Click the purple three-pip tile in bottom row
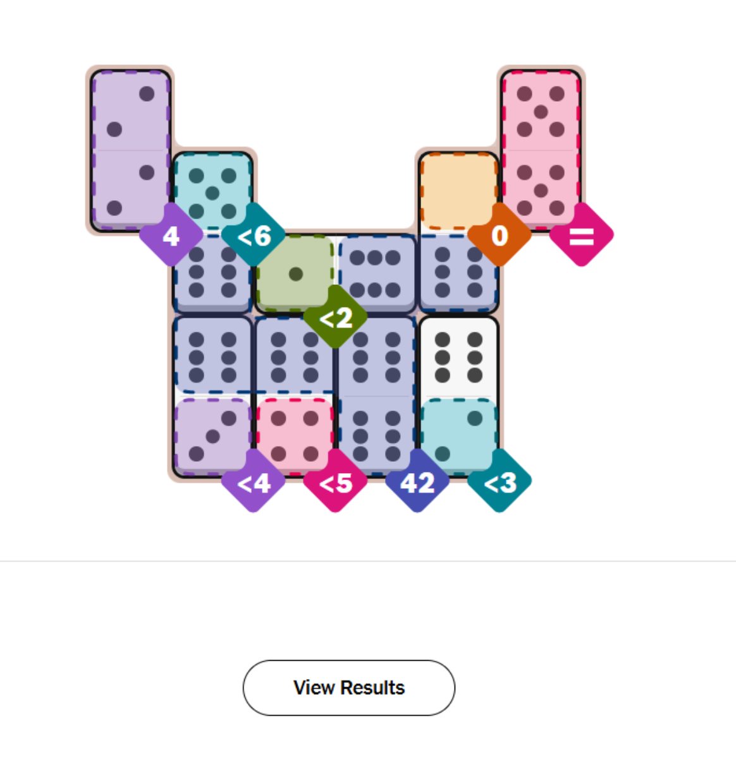 pos(212,436)
